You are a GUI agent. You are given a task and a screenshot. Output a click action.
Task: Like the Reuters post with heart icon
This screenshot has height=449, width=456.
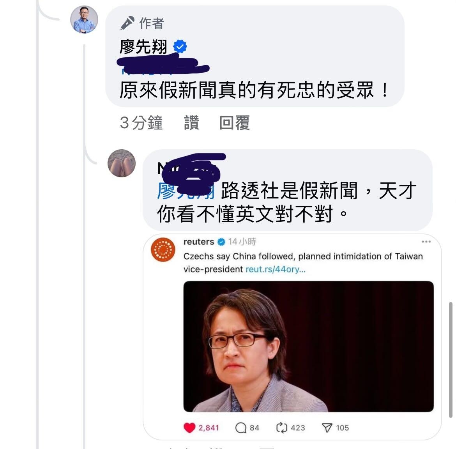(x=189, y=428)
